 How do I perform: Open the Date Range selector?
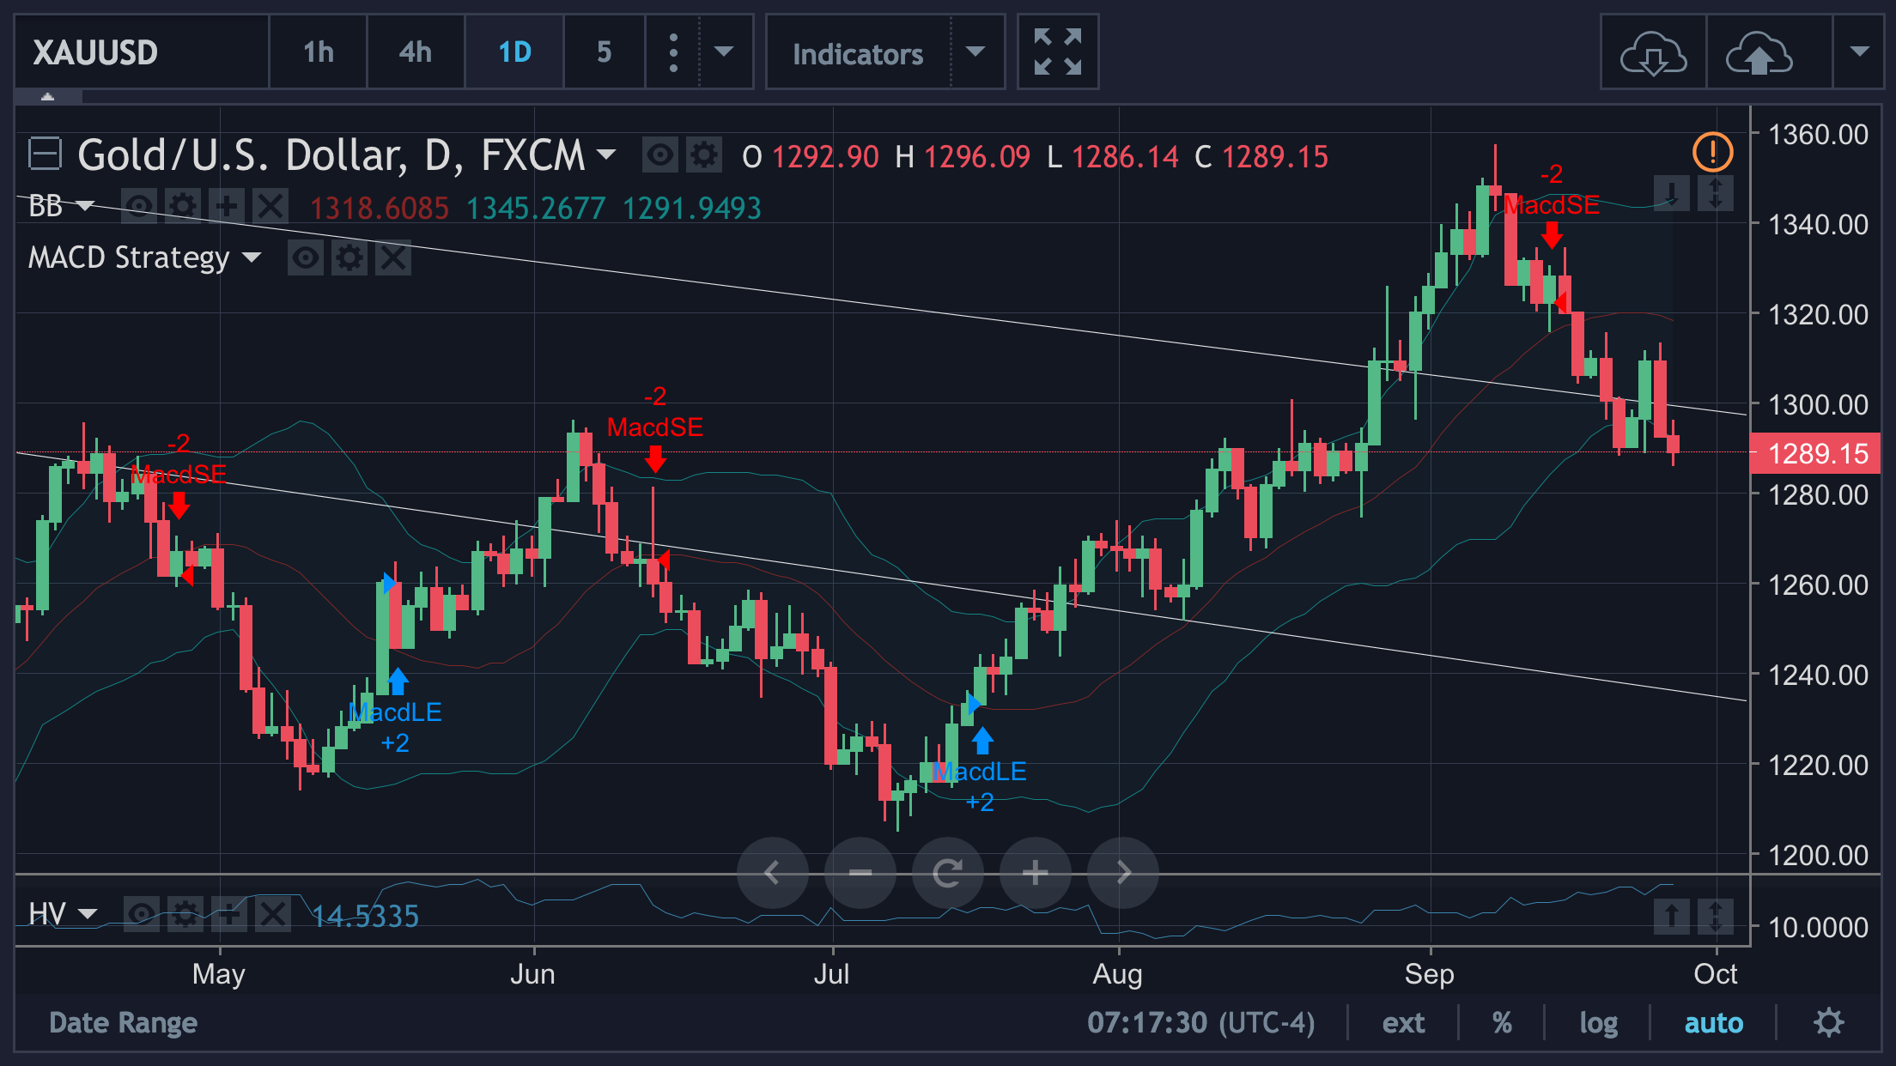point(123,1022)
